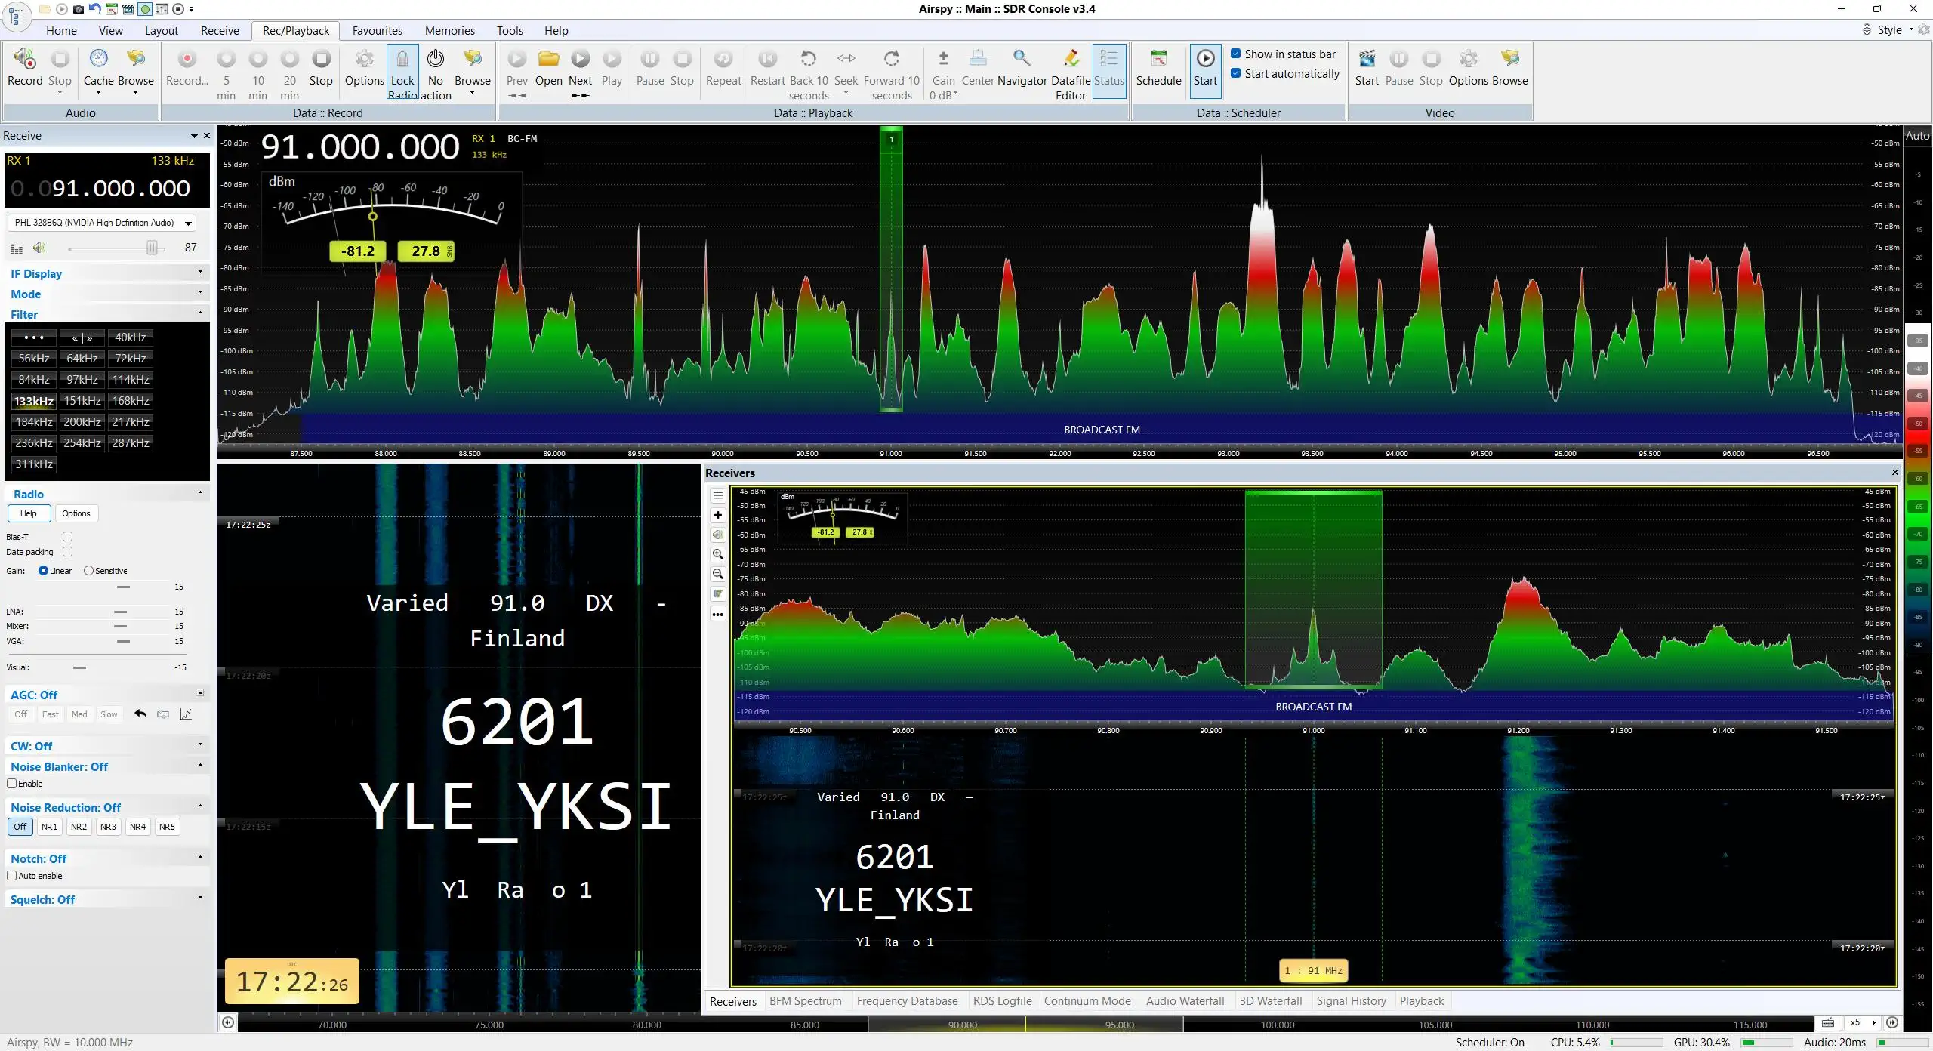Click the Data Record button icon
Screen dimensions: 1933x1051
point(187,59)
